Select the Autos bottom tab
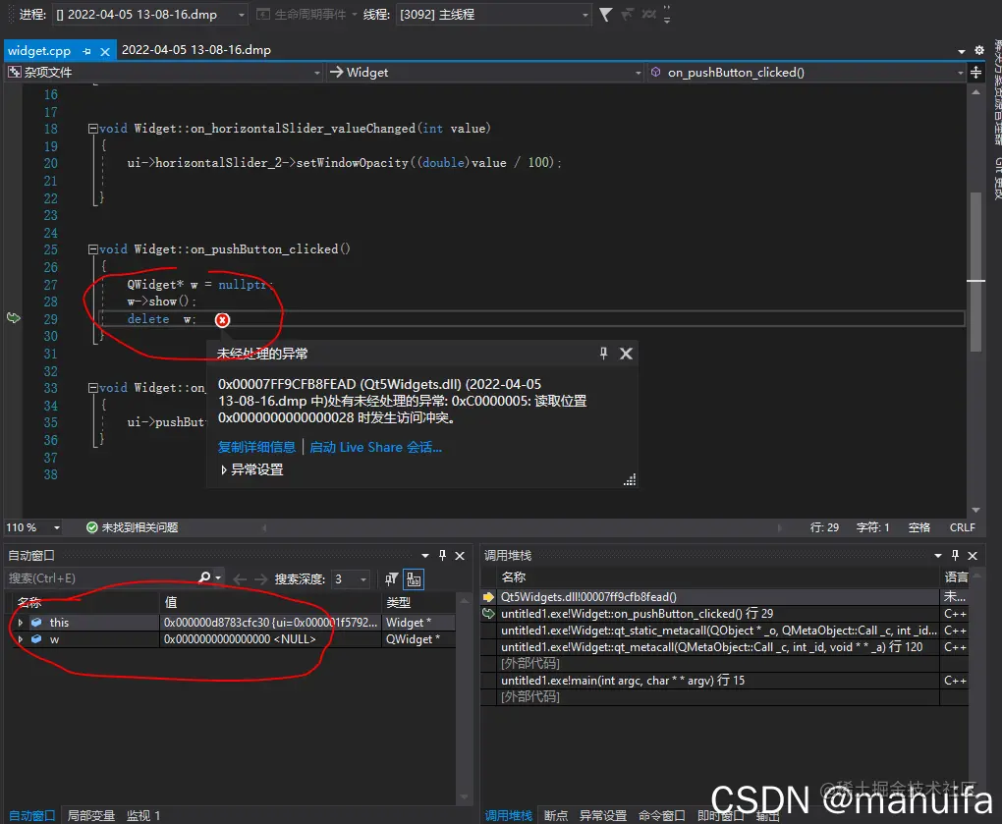Viewport: 1002px width, 824px height. tap(32, 816)
